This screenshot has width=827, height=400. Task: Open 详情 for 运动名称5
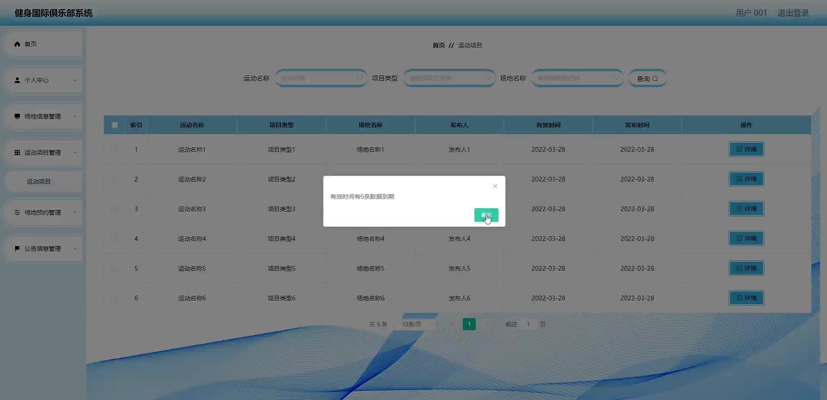(746, 268)
